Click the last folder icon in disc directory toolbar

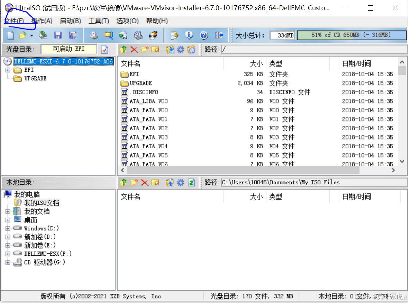pos(191,49)
